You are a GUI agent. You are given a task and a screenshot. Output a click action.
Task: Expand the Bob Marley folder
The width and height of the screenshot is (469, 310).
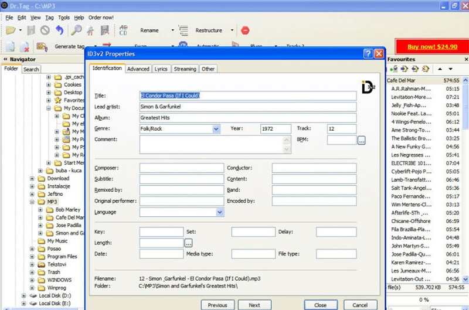coord(40,210)
